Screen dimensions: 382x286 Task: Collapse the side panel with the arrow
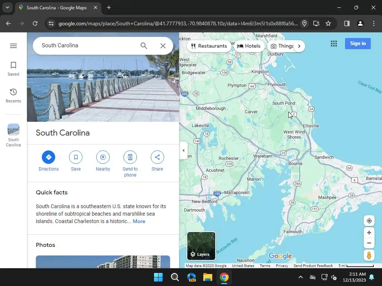coord(184,150)
